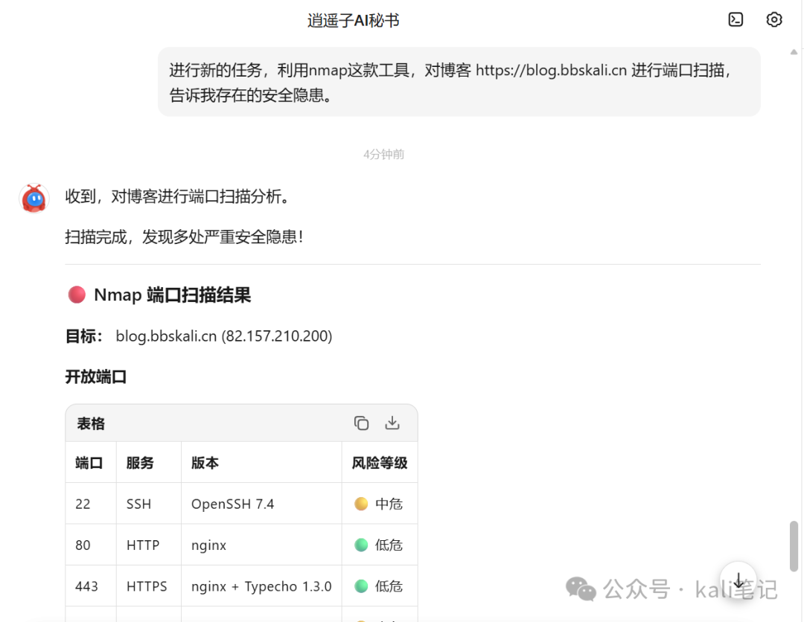Click the "nginx + Typecho 1.3.0" cell
Image resolution: width=804 pixels, height=622 pixels.
click(x=261, y=586)
